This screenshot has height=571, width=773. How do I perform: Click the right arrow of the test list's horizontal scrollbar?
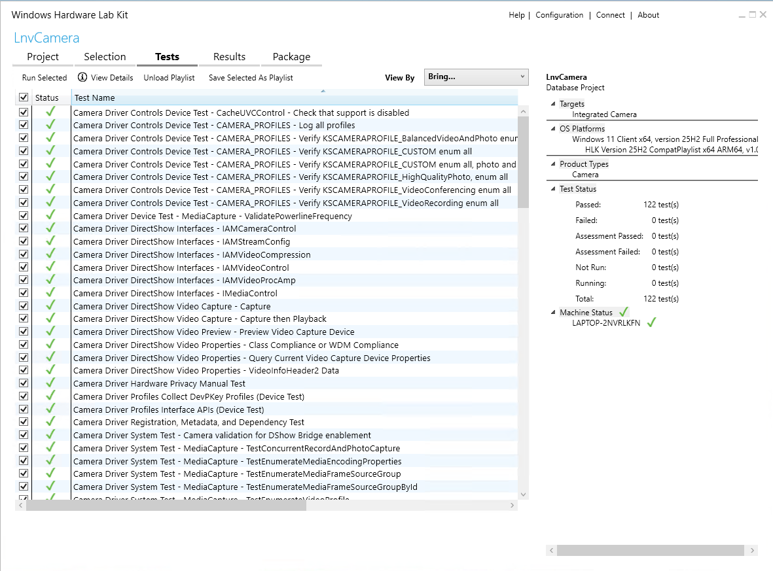tap(512, 506)
